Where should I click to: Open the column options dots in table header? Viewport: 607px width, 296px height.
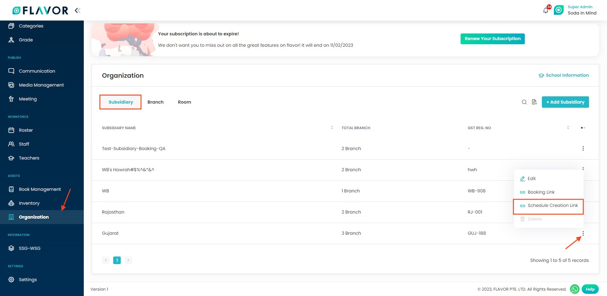[583, 128]
